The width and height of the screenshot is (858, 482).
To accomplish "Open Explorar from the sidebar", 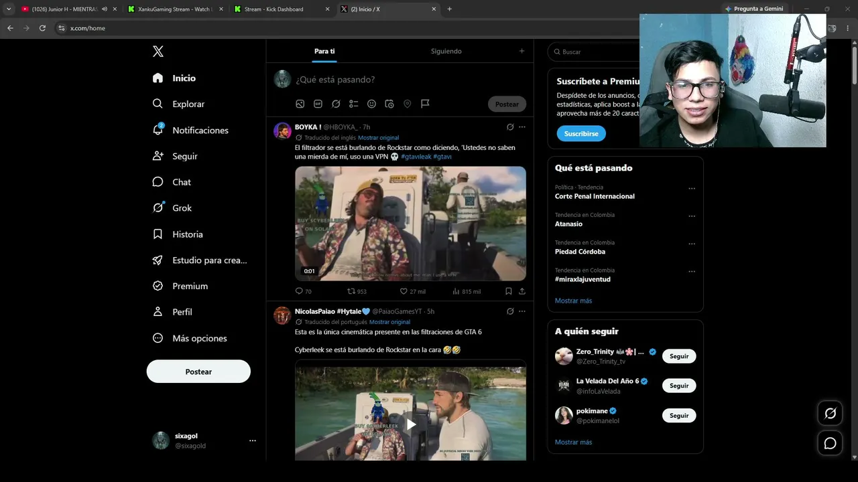I will coord(178,104).
